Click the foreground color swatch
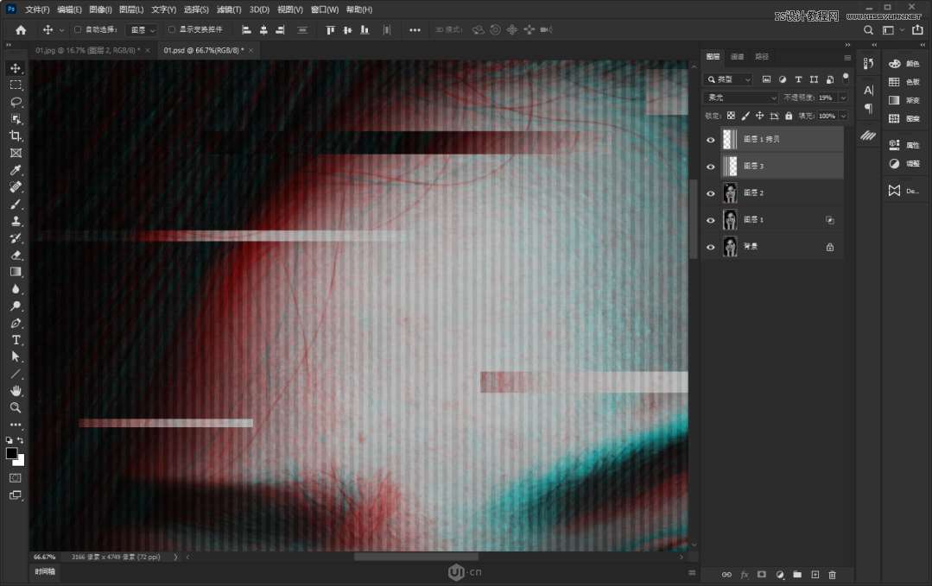The image size is (932, 586). pyautogui.click(x=12, y=452)
